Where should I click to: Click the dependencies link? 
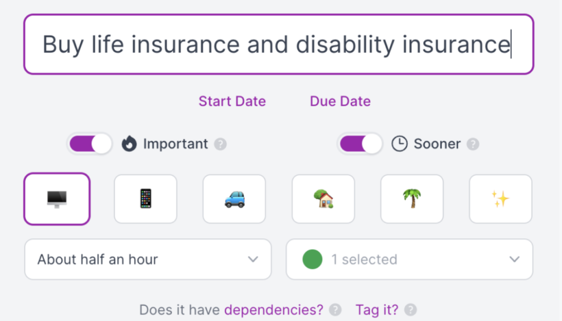(x=273, y=310)
